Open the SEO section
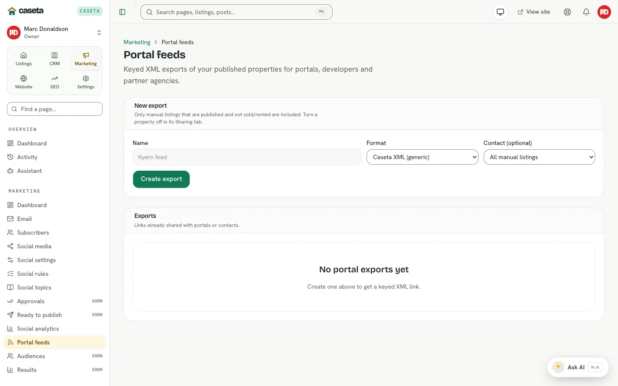This screenshot has width=618, height=386. pos(55,82)
